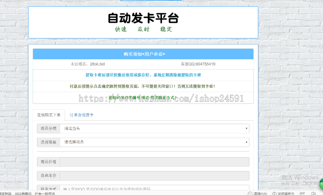The image size is (323, 195).
Task: Click the 自动发卡平台 title banner
Action: (x=143, y=18)
